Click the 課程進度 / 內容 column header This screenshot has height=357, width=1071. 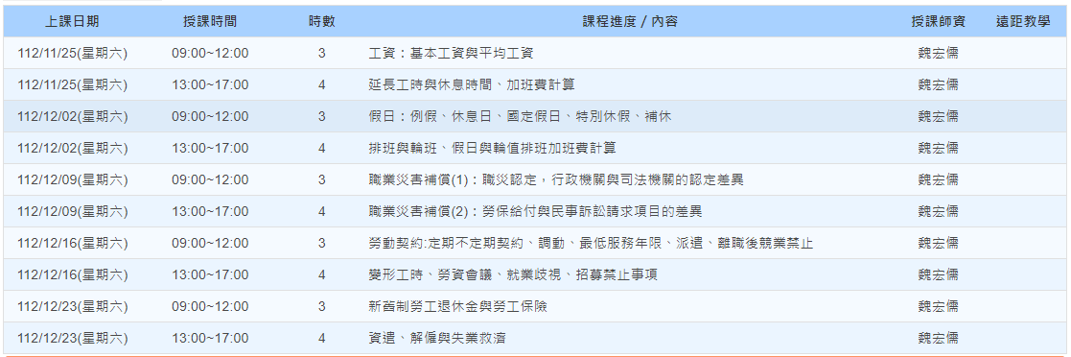point(630,22)
